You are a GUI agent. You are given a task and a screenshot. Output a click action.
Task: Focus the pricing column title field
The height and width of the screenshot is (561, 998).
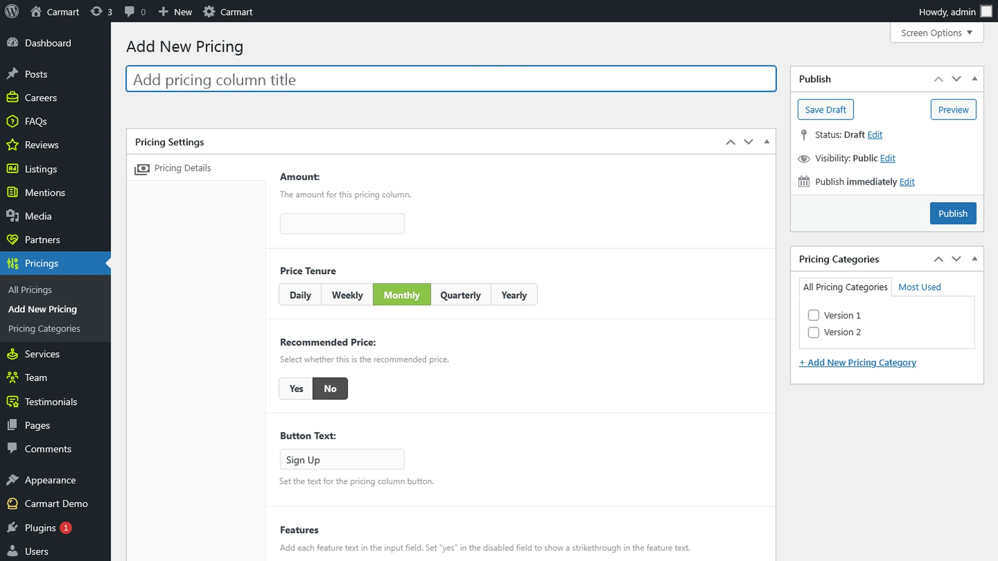click(x=451, y=79)
